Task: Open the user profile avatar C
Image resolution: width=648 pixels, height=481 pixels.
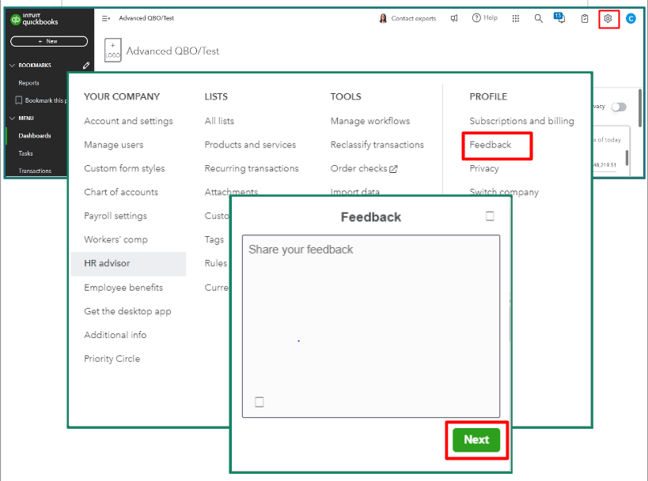Action: click(631, 19)
